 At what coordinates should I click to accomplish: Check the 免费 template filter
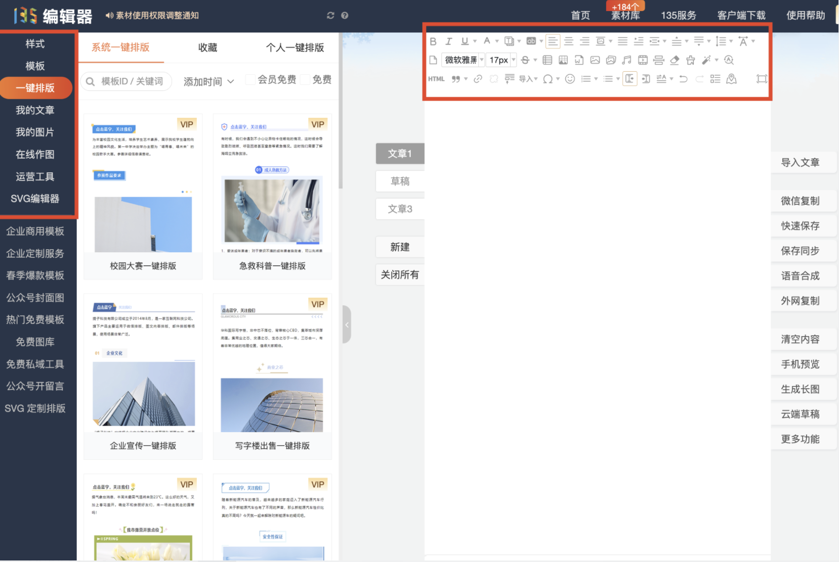pyautogui.click(x=305, y=79)
